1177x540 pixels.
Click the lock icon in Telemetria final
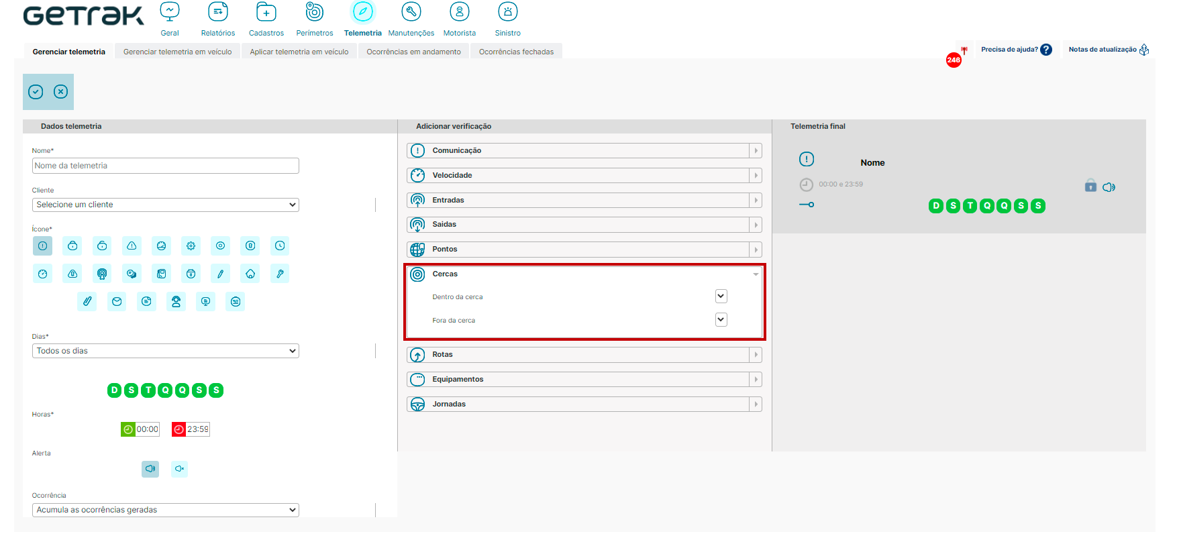pyautogui.click(x=1090, y=186)
